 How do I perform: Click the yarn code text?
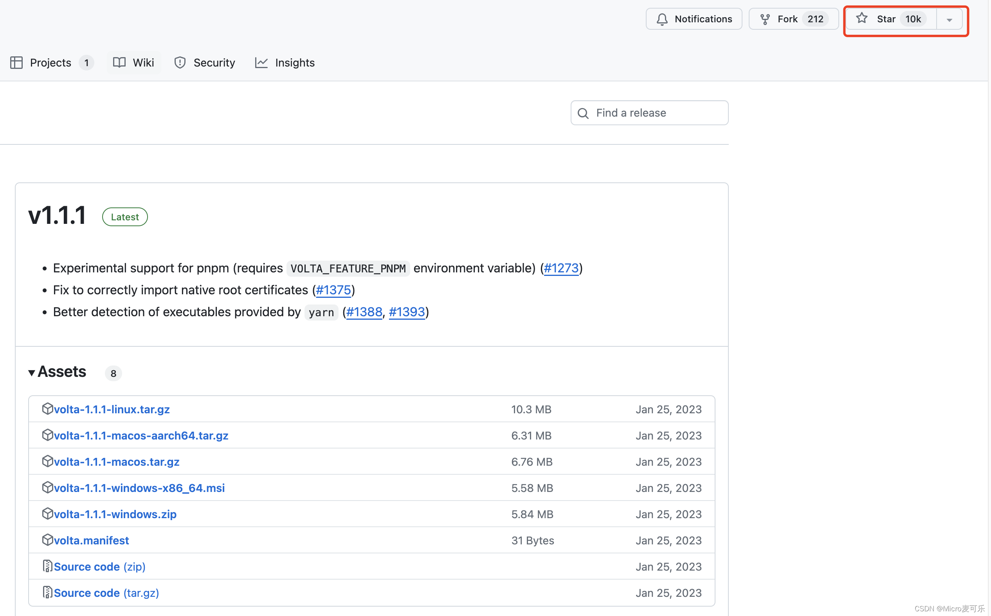pyautogui.click(x=321, y=312)
